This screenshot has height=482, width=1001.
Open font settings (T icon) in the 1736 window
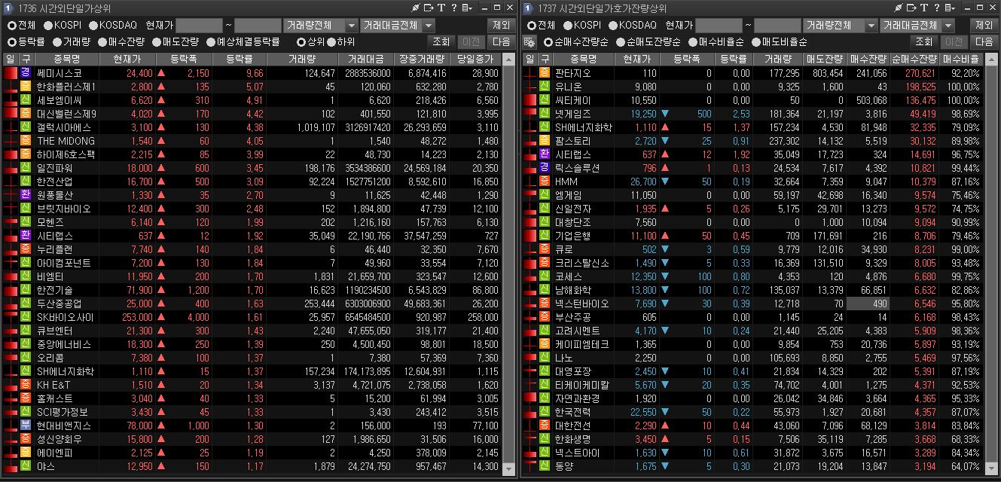(441, 8)
